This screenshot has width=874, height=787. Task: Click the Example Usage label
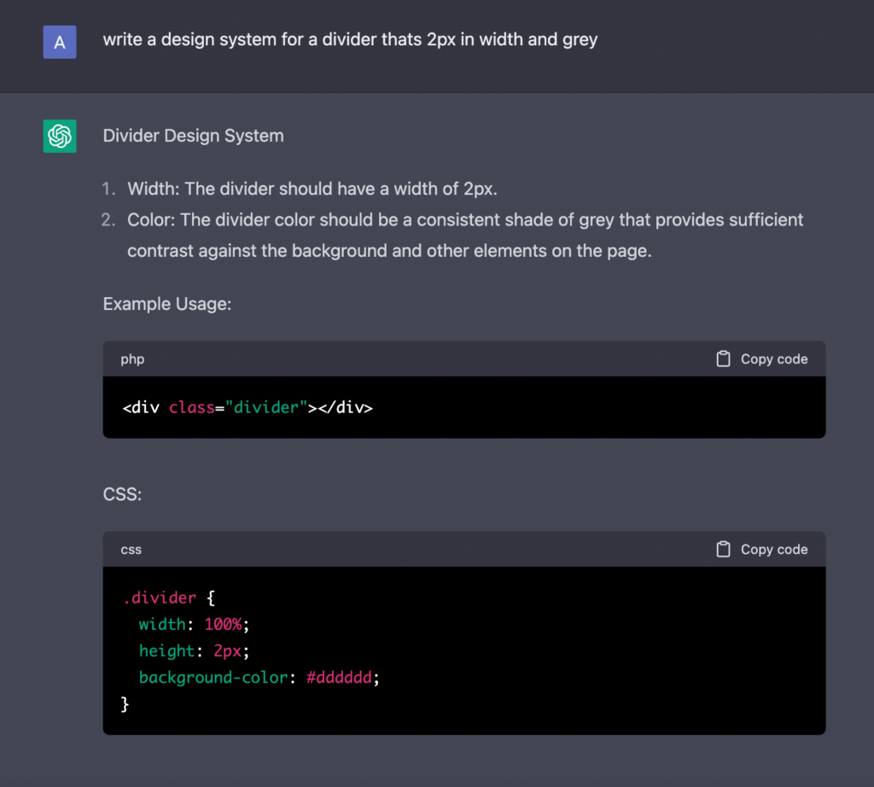click(x=167, y=304)
